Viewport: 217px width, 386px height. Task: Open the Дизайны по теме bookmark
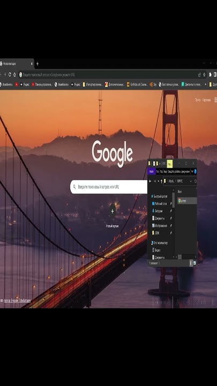coord(192,85)
